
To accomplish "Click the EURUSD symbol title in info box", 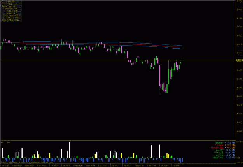I will (11, 2).
